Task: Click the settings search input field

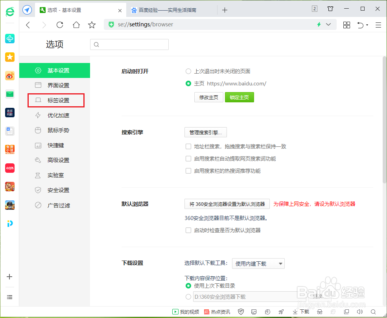Action: (x=129, y=44)
